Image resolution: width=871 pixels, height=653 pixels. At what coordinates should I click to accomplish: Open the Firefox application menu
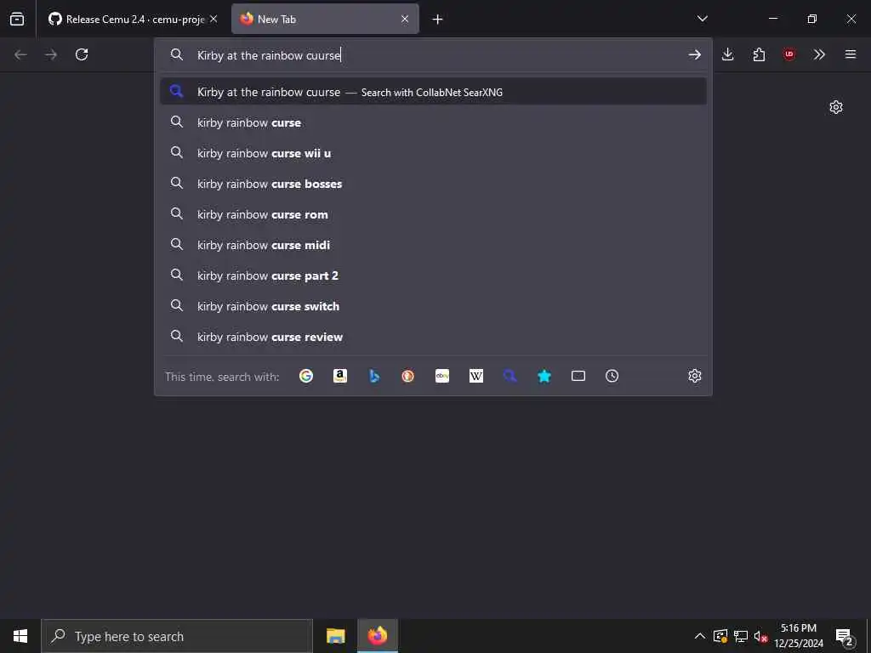click(x=851, y=54)
